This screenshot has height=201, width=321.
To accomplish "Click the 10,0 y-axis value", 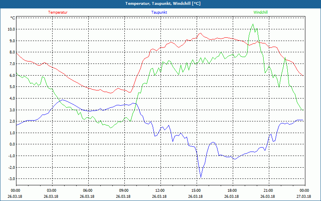I will (11, 29).
